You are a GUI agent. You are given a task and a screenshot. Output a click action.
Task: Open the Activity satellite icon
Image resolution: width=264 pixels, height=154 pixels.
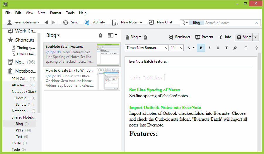(x=87, y=22)
